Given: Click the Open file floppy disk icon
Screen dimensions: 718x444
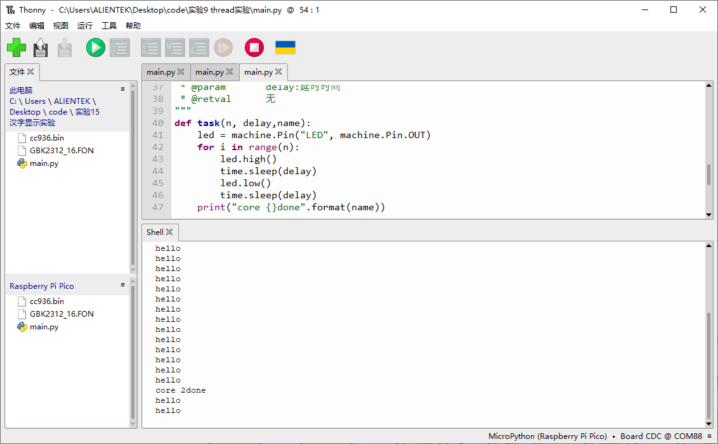Looking at the screenshot, I should [x=41, y=48].
